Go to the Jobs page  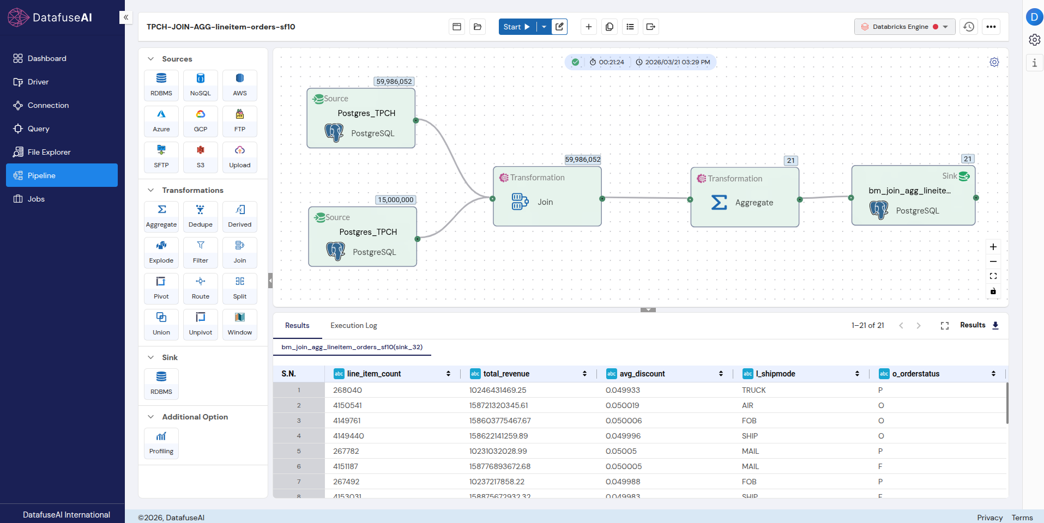point(62,199)
